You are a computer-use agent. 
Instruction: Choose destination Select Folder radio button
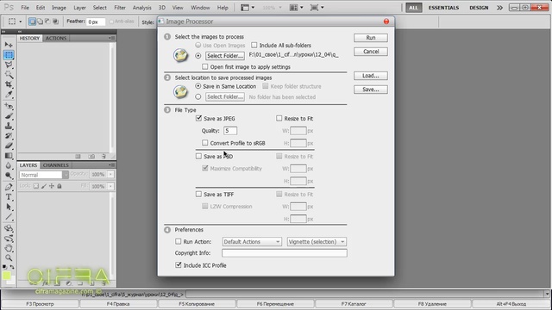[198, 96]
